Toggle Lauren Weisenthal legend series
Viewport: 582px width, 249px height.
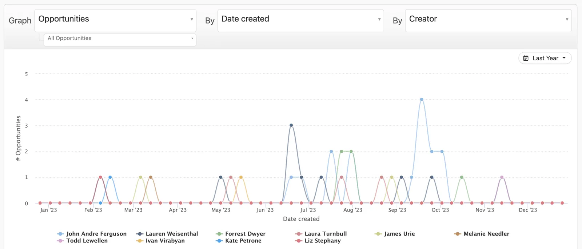pyautogui.click(x=167, y=234)
